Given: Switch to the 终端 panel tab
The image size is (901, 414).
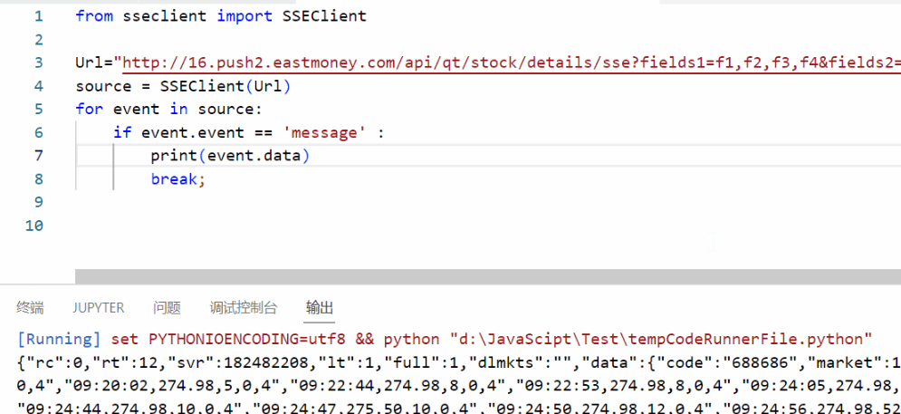Looking at the screenshot, I should pos(30,307).
